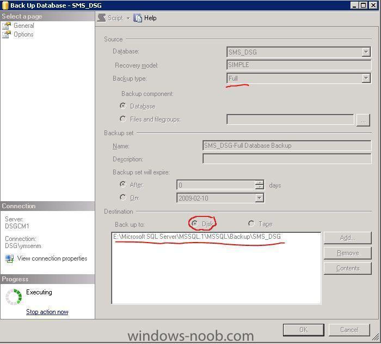Click the Files and filegroups text field
The width and height of the screenshot is (381, 344).
(x=290, y=119)
